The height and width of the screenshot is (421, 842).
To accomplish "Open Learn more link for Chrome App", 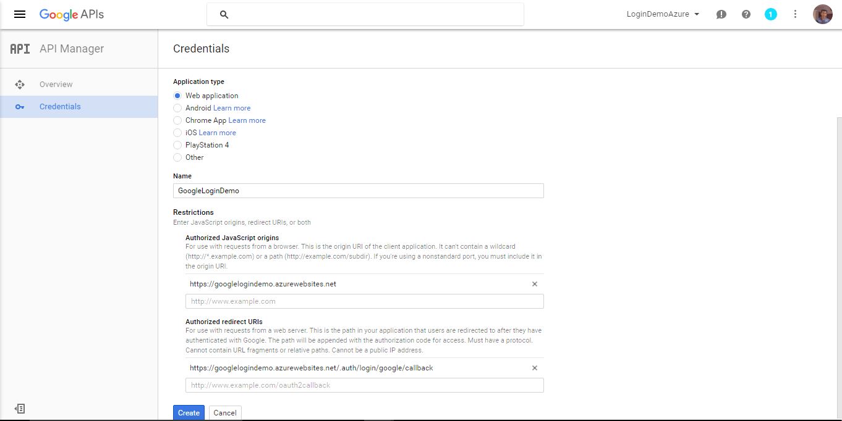I will pyautogui.click(x=247, y=120).
